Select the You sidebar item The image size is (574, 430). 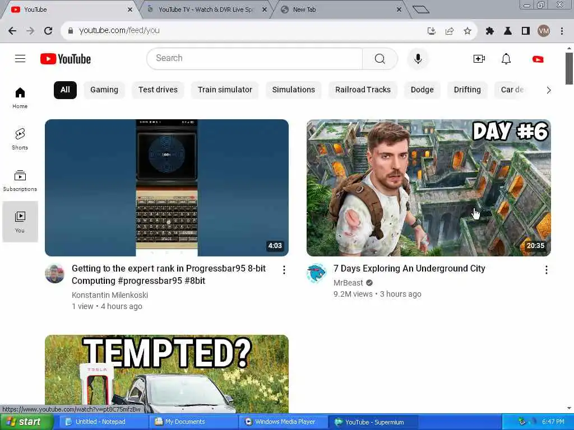[20, 222]
